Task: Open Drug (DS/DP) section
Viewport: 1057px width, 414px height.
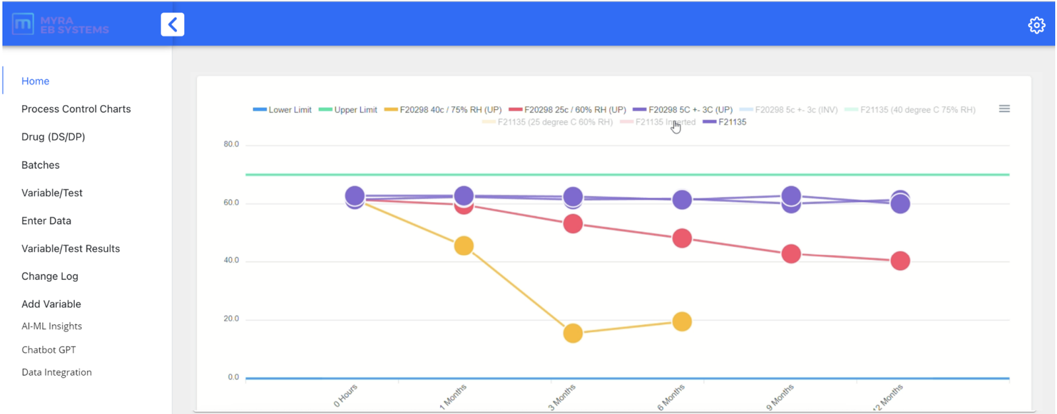Action: tap(54, 137)
